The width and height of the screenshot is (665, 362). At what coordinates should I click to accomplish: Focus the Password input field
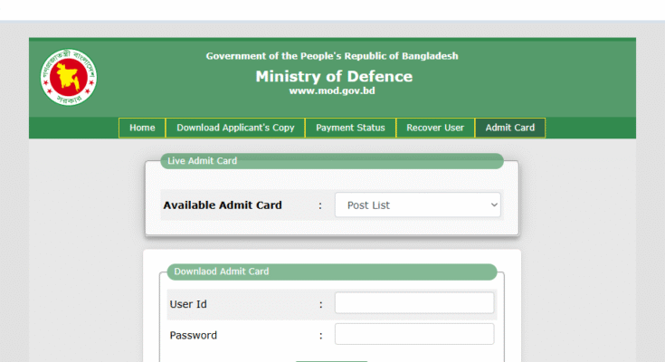tap(414, 334)
